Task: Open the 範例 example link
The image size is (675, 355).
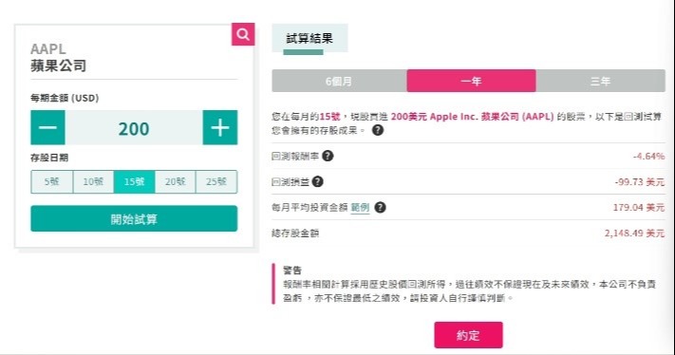Action: (361, 208)
